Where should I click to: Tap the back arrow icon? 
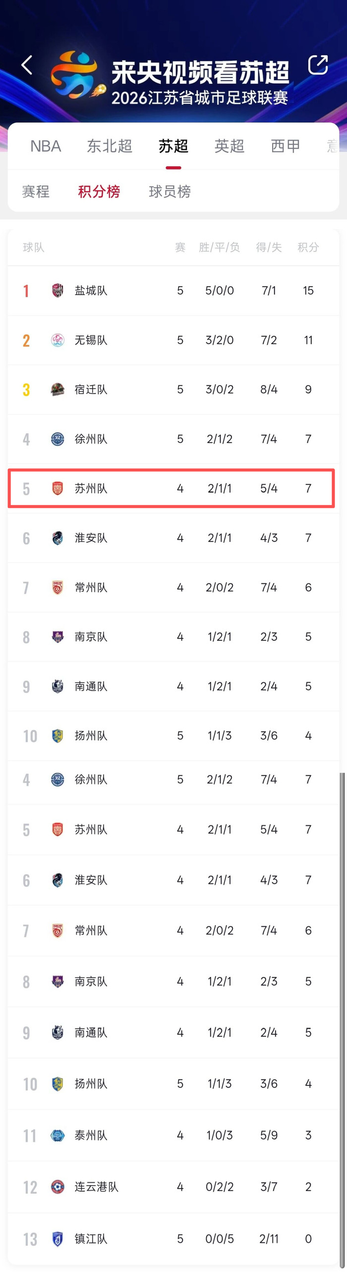pyautogui.click(x=27, y=65)
